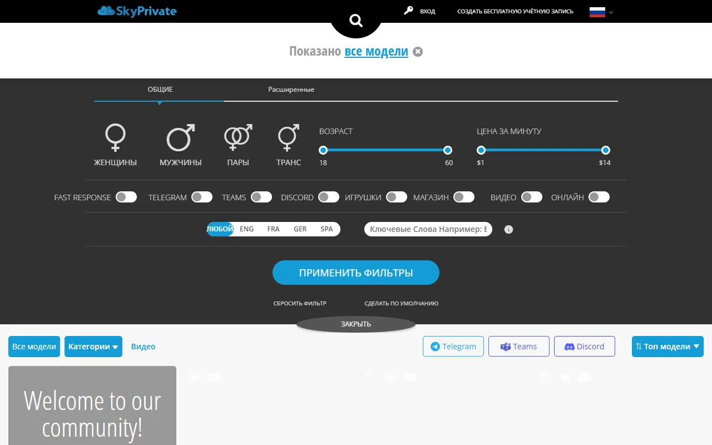Viewport: 712px width, 445px height.
Task: Select the Мужчины gender icon
Action: (181, 138)
